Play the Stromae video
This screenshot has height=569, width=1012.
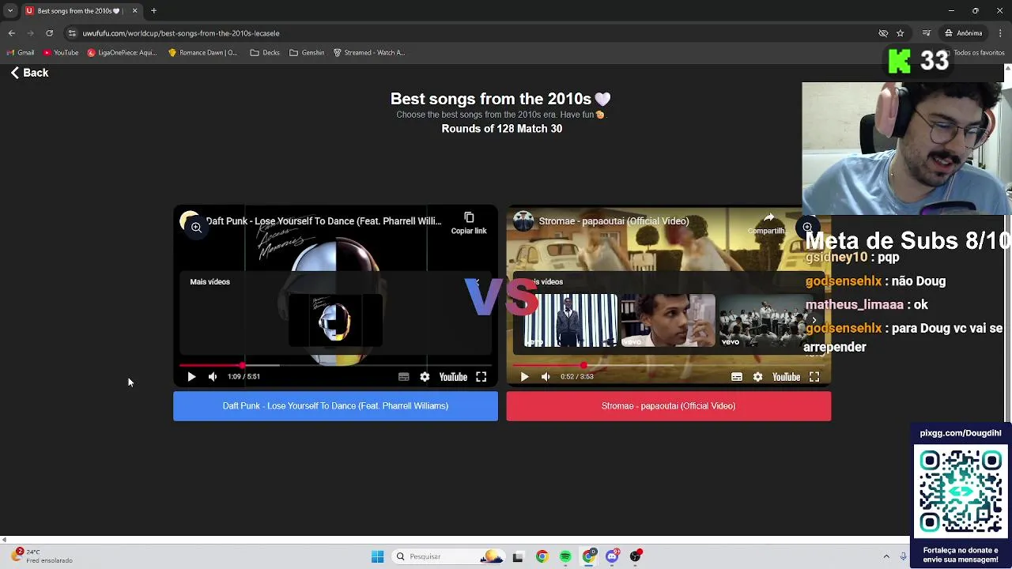tap(524, 377)
